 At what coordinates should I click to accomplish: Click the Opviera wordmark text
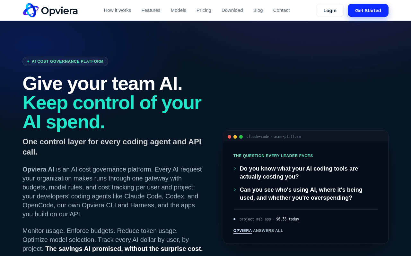click(59, 11)
